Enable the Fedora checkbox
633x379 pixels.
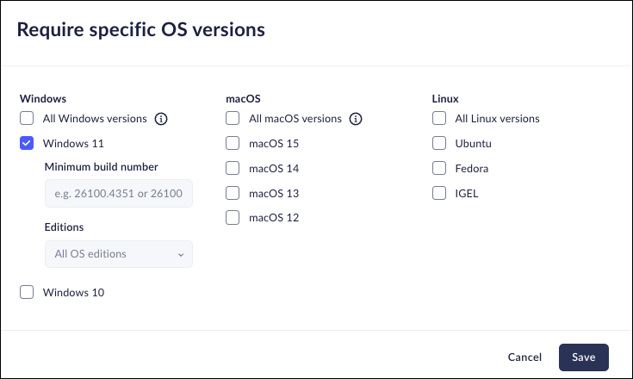[439, 168]
